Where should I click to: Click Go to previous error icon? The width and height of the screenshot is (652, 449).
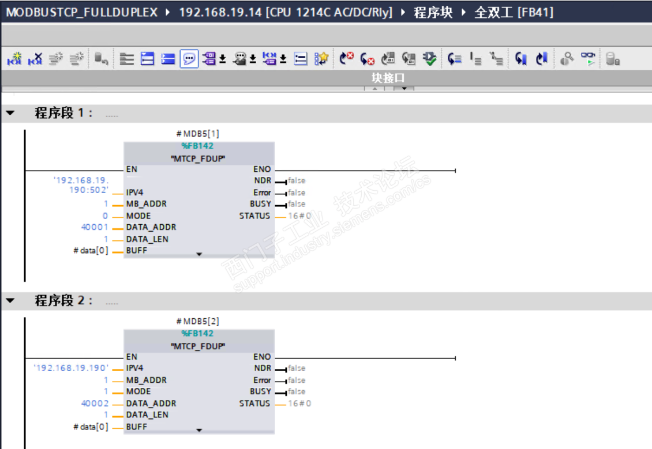coord(367,59)
